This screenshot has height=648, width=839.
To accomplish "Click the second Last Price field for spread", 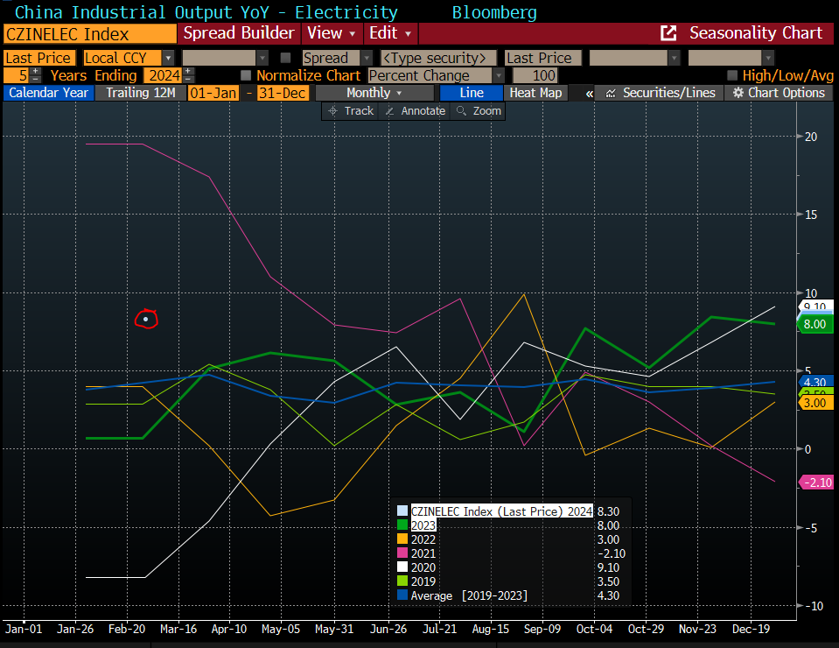I will click(542, 57).
